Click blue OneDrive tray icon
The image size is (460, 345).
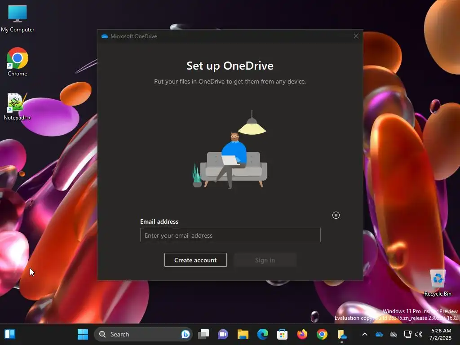tap(379, 334)
